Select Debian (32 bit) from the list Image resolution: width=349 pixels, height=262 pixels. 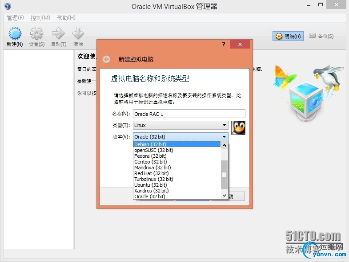click(177, 144)
